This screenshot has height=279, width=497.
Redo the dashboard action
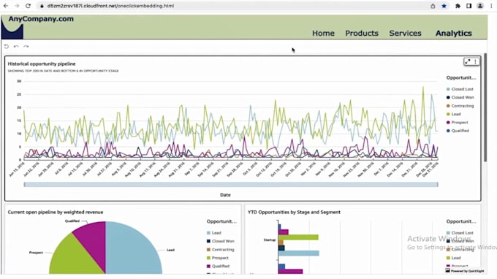tap(26, 46)
